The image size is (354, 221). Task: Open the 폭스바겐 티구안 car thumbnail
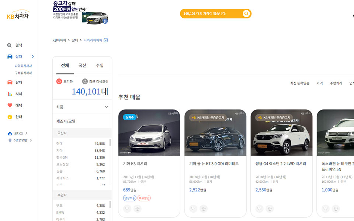point(335,133)
